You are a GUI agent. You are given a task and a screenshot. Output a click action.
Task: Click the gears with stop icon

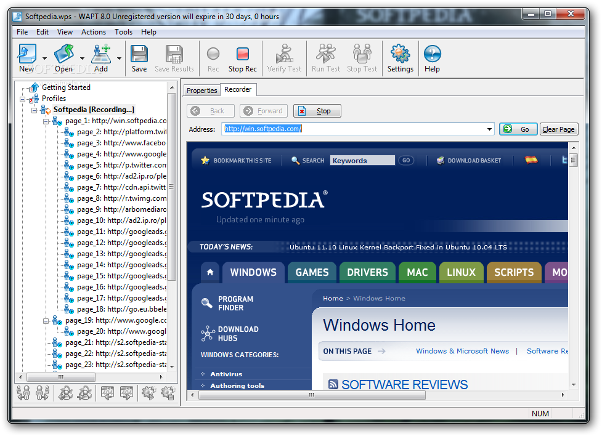(x=168, y=393)
